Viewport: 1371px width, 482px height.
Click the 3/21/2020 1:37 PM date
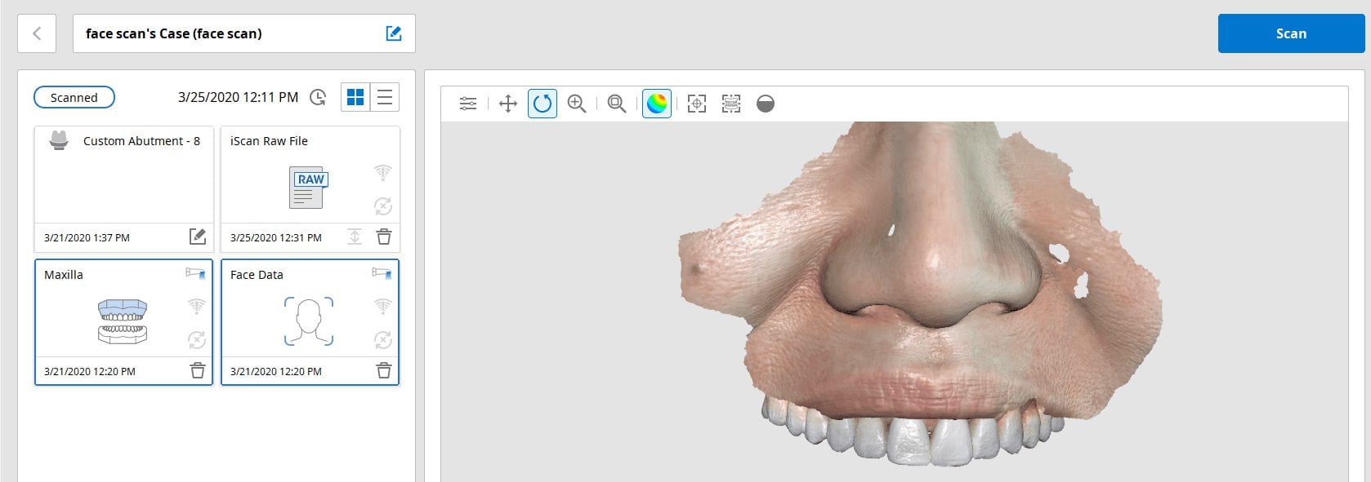pos(87,237)
